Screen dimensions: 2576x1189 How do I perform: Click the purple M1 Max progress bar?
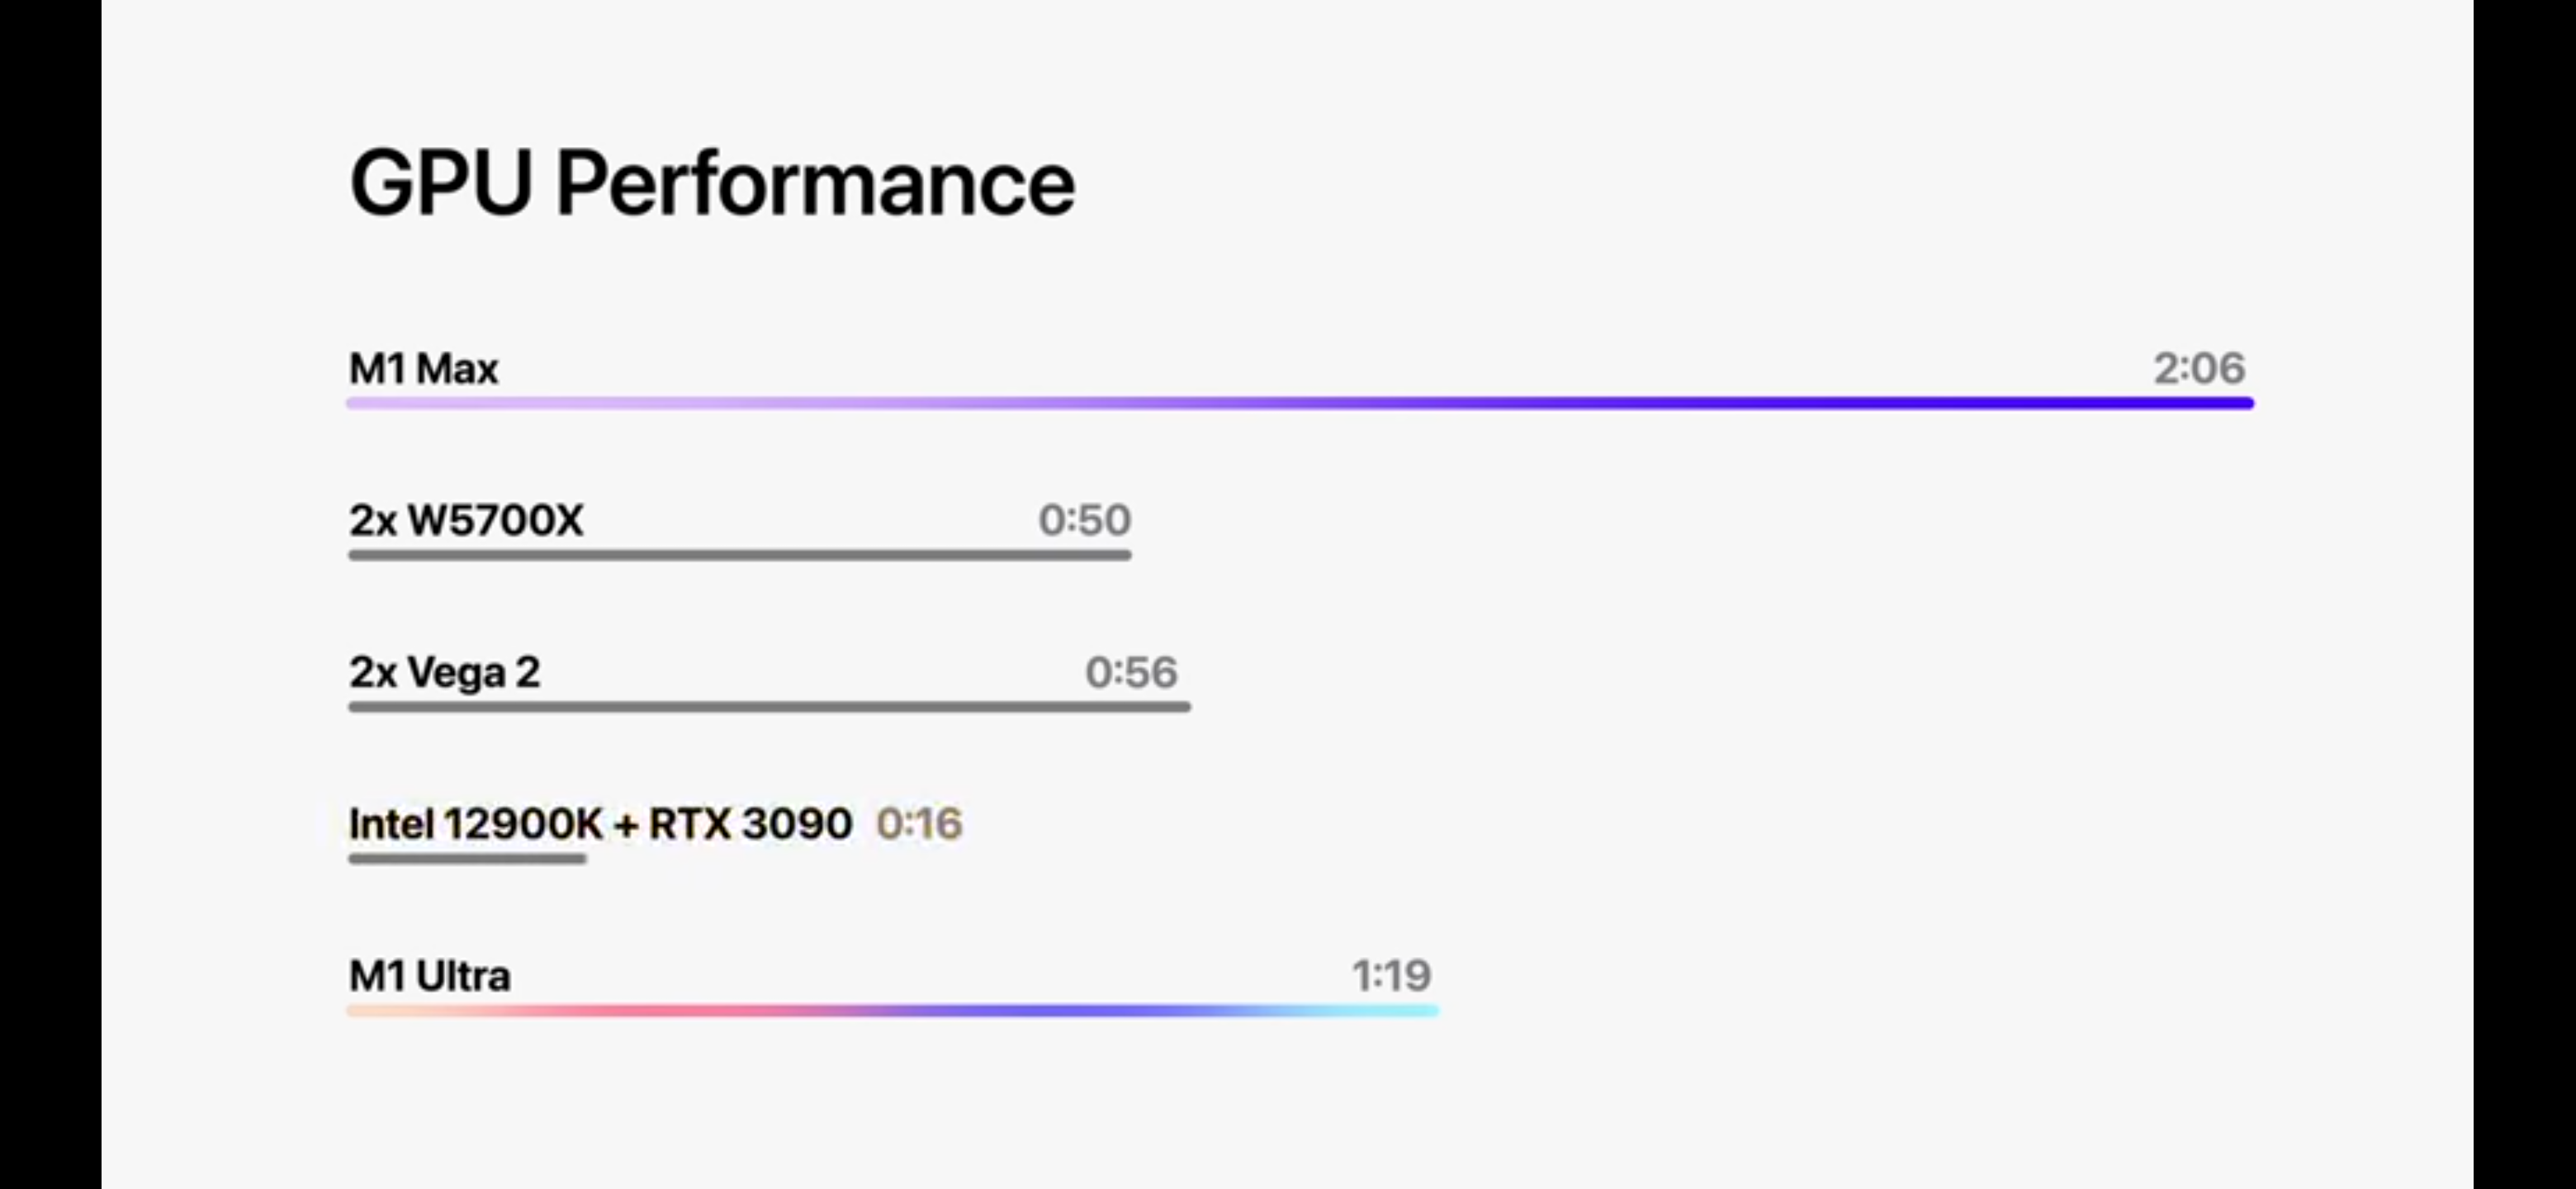(1300, 403)
